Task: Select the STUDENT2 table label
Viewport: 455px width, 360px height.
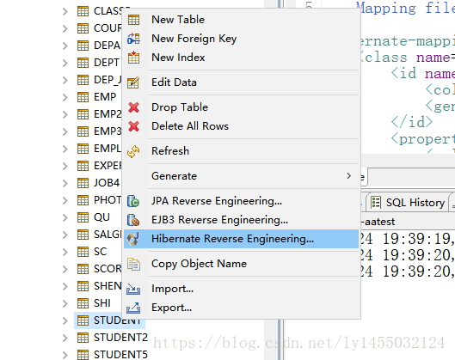Action: pyautogui.click(x=120, y=338)
